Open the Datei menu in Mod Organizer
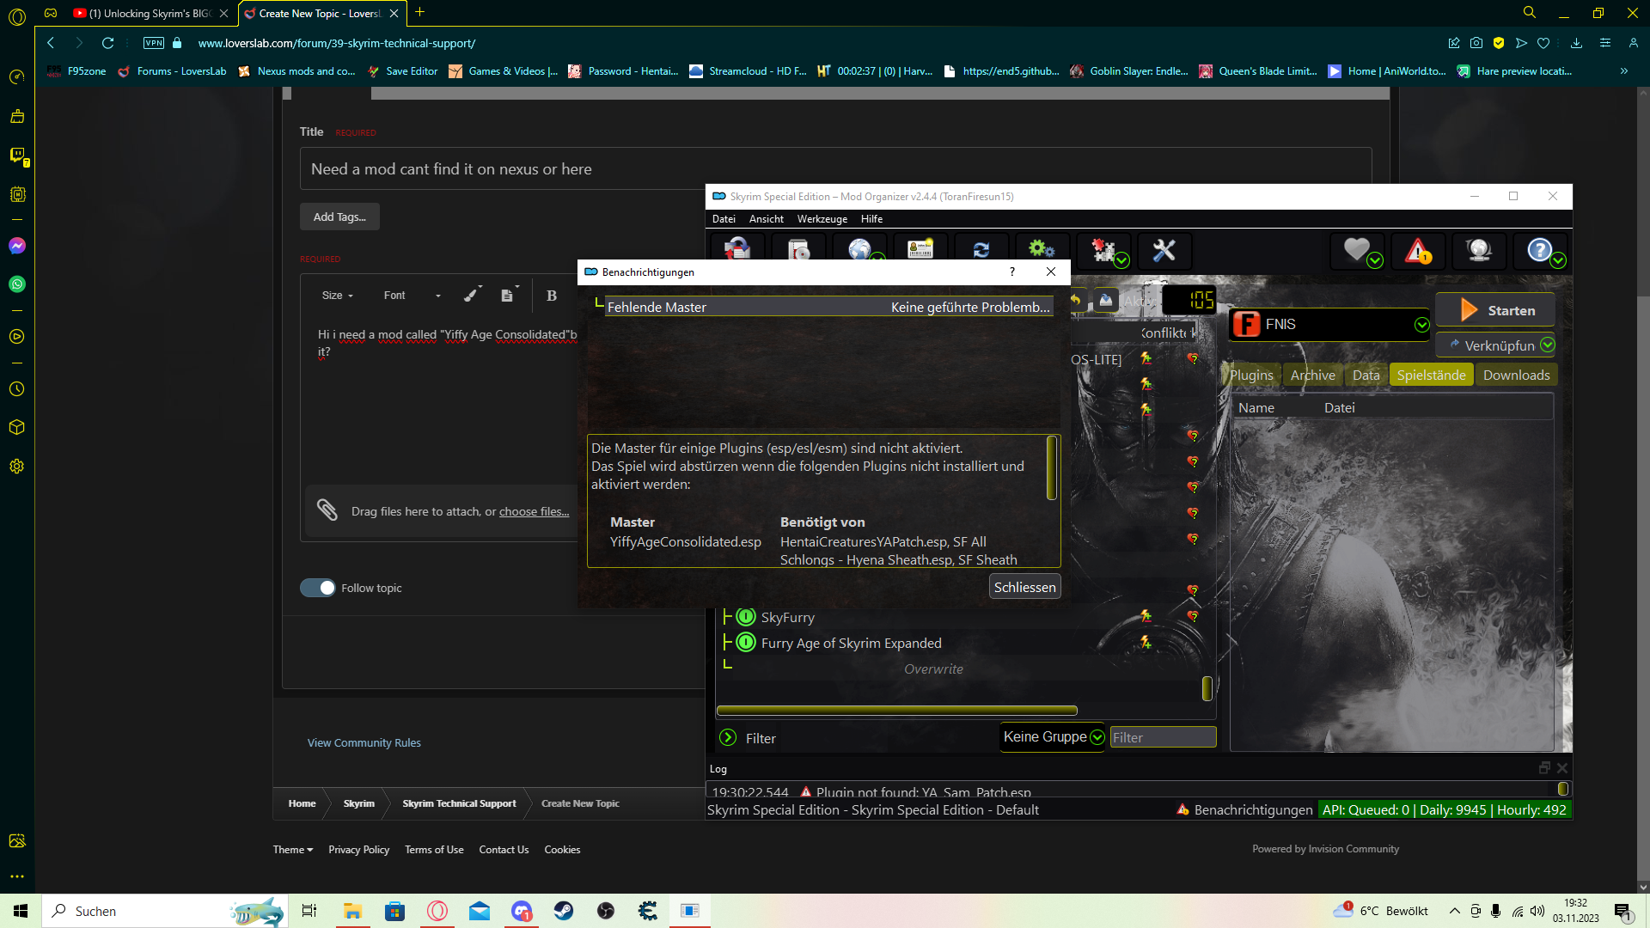This screenshot has width=1650, height=928. pyautogui.click(x=724, y=218)
